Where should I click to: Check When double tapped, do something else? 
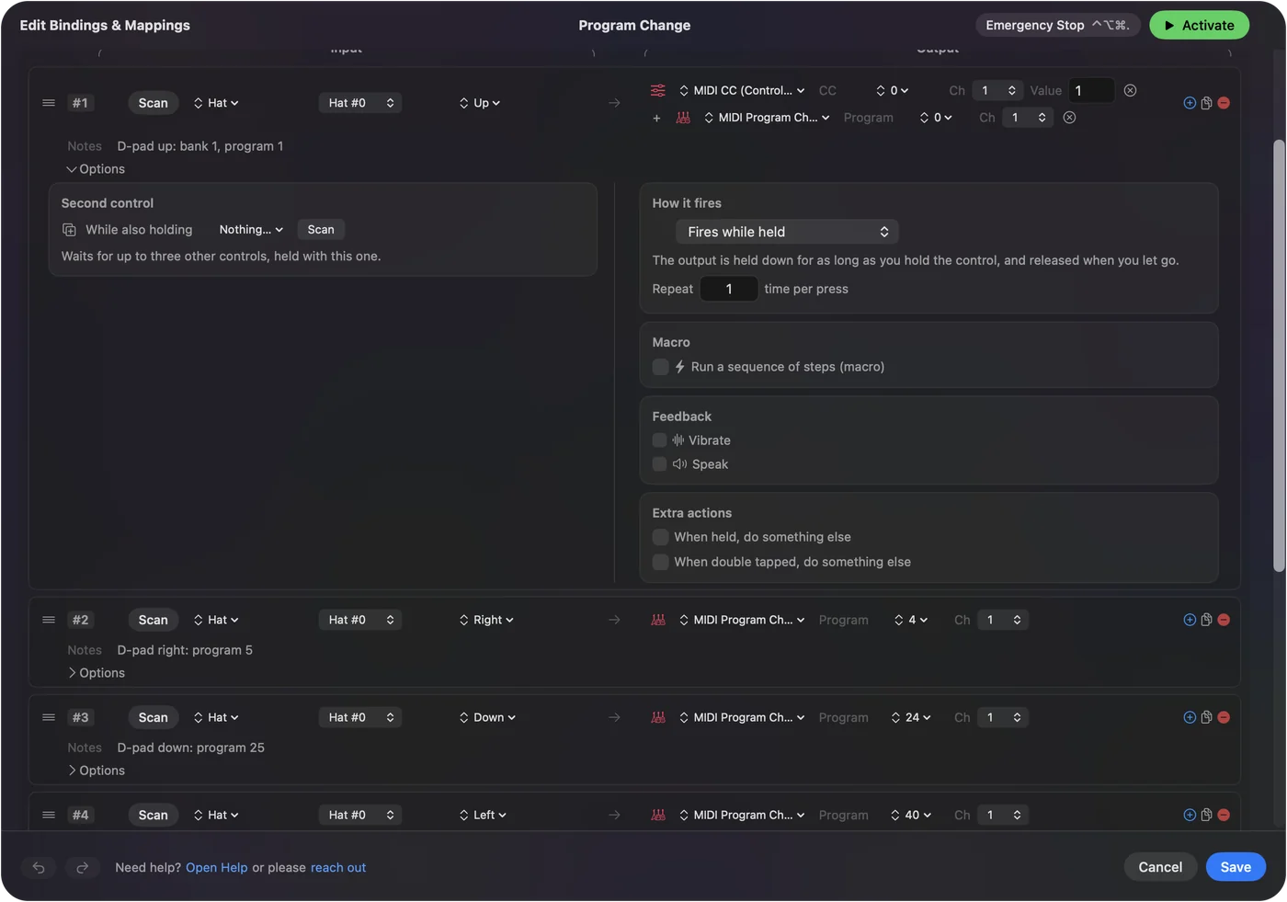[660, 562]
